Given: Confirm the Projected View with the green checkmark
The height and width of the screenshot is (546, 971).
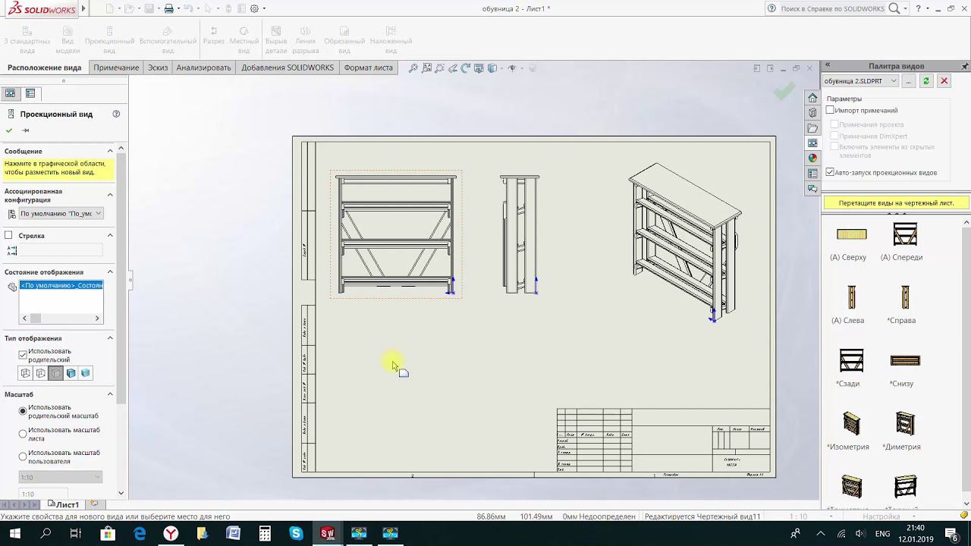Looking at the screenshot, I should pyautogui.click(x=9, y=130).
